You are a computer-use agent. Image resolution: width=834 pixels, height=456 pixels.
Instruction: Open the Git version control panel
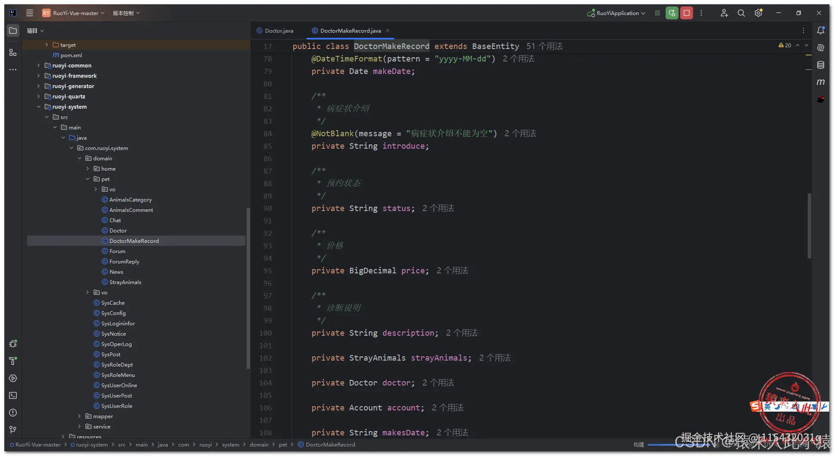point(13,430)
